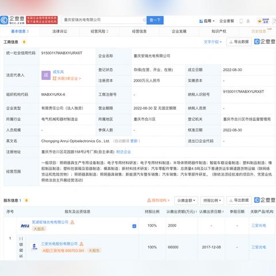Switch to the 法律诉讼 tab
This screenshot has height=276, width=276.
coord(60,31)
